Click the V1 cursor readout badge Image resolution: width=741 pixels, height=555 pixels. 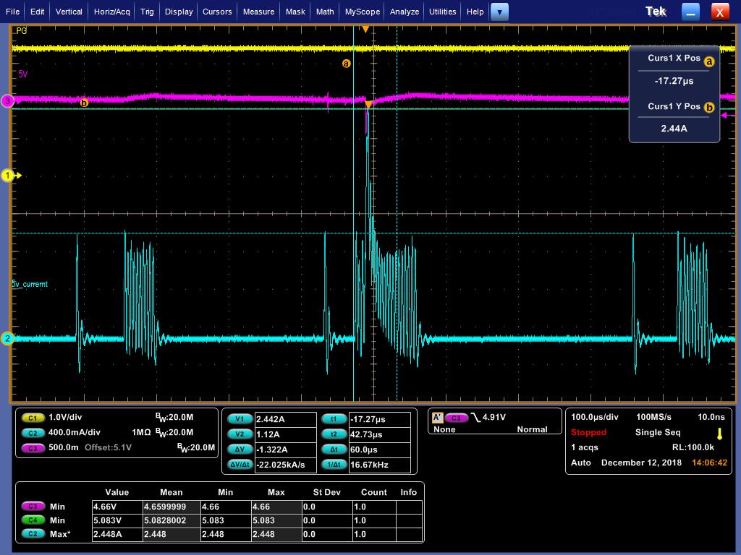pyautogui.click(x=240, y=419)
